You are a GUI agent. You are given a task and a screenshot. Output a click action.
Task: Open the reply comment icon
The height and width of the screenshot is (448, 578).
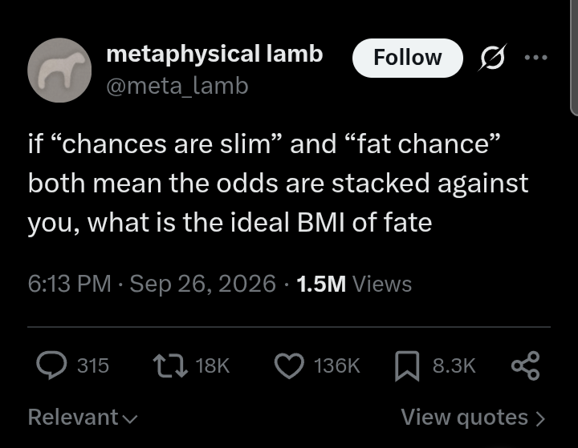click(51, 365)
